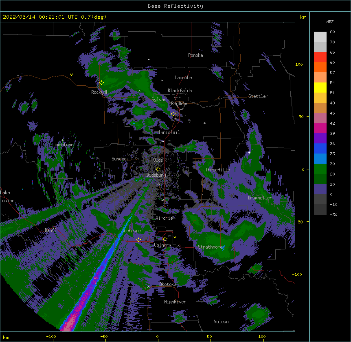Click the Innisfail city label
This screenshot has height=342, width=351.
(x=169, y=132)
